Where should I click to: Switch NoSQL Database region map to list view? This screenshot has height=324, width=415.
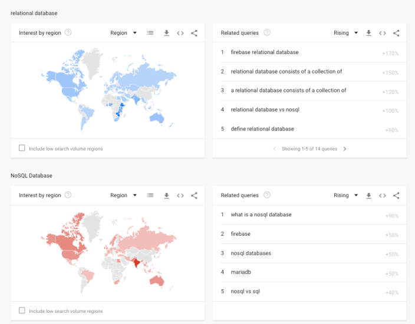click(151, 195)
